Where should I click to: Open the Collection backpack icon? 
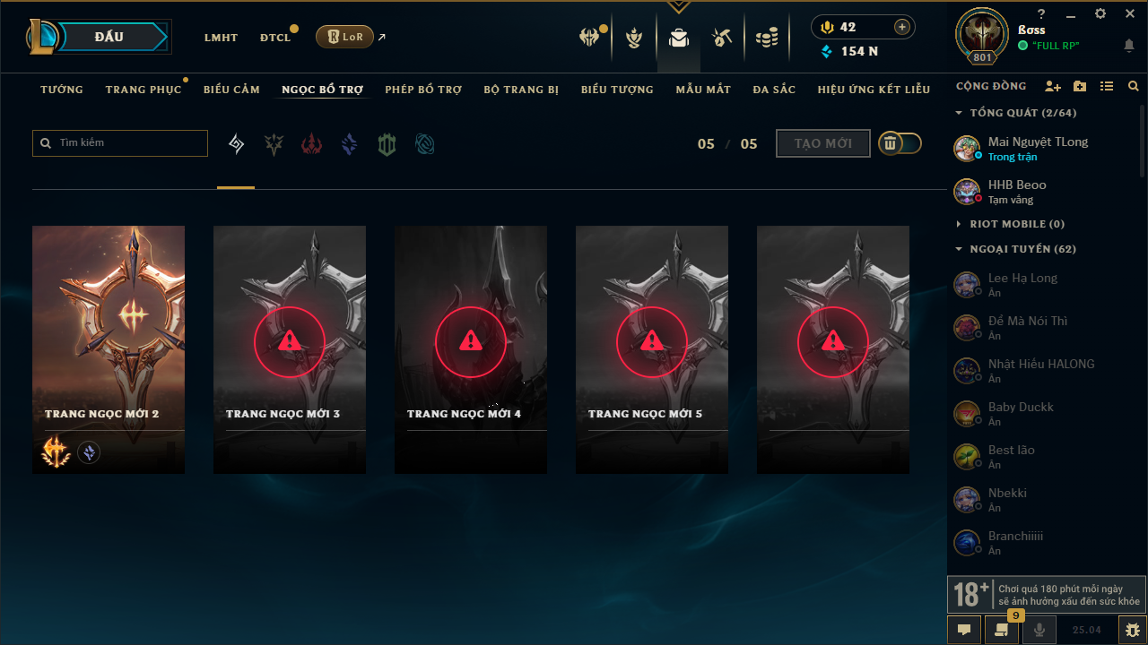point(679,38)
